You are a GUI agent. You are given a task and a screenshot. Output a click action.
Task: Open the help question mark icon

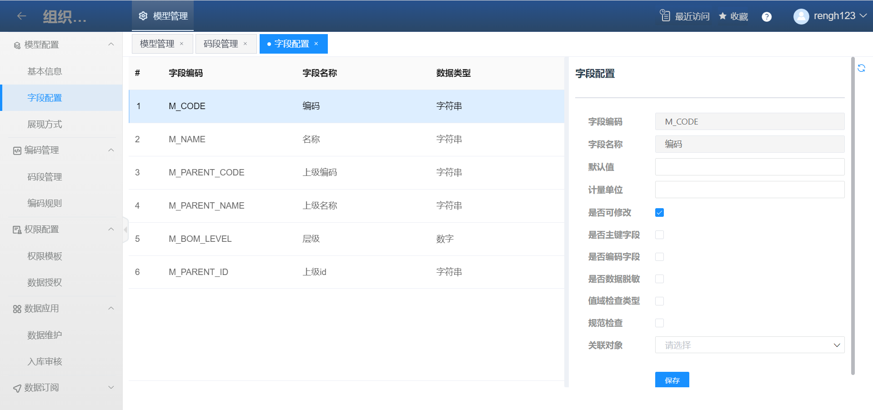[767, 17]
